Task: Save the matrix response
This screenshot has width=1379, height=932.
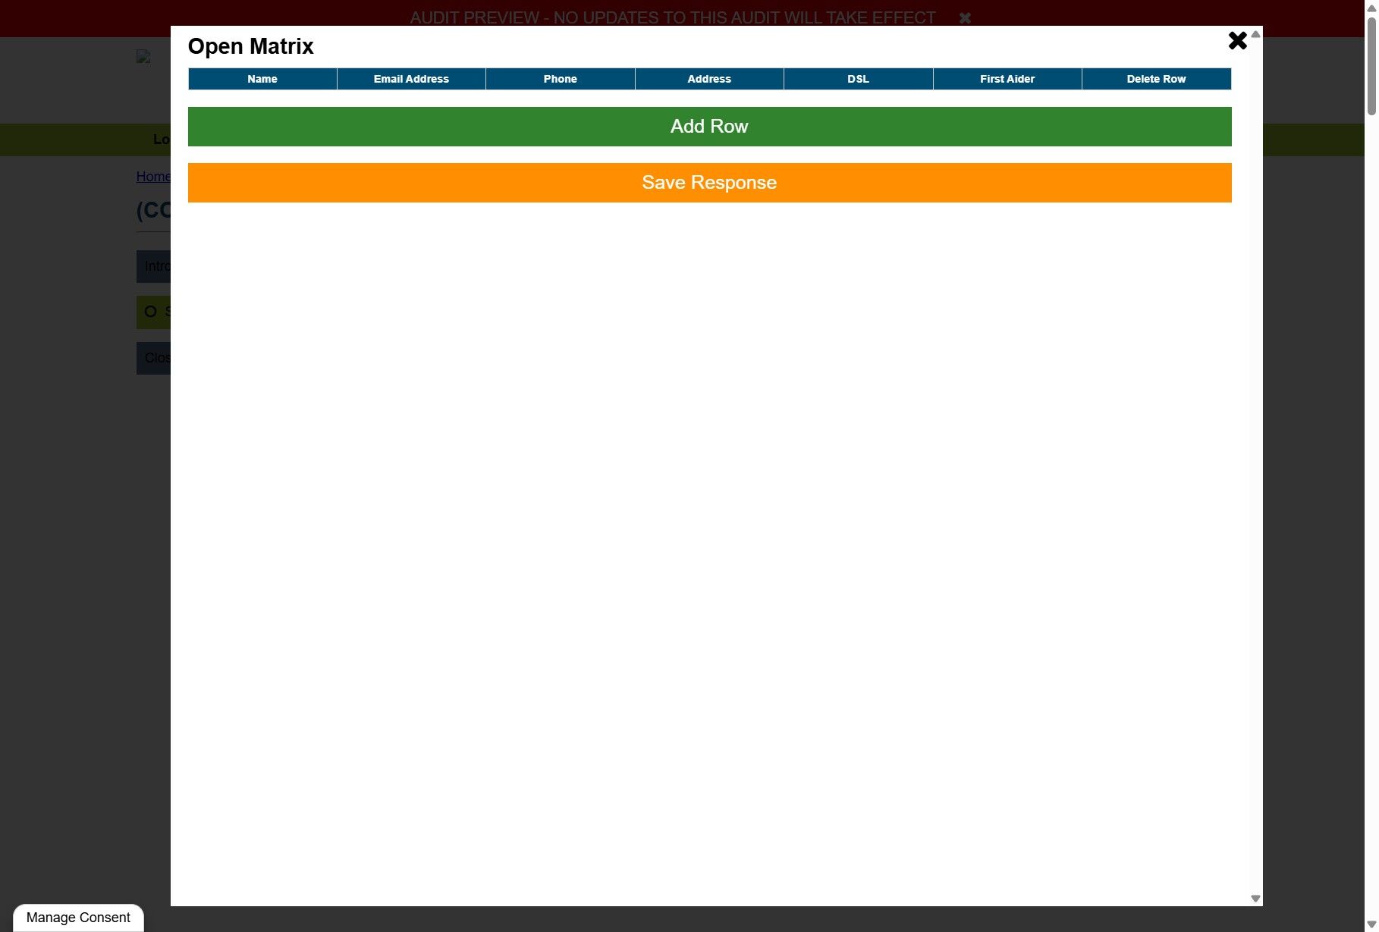Action: [x=709, y=183]
